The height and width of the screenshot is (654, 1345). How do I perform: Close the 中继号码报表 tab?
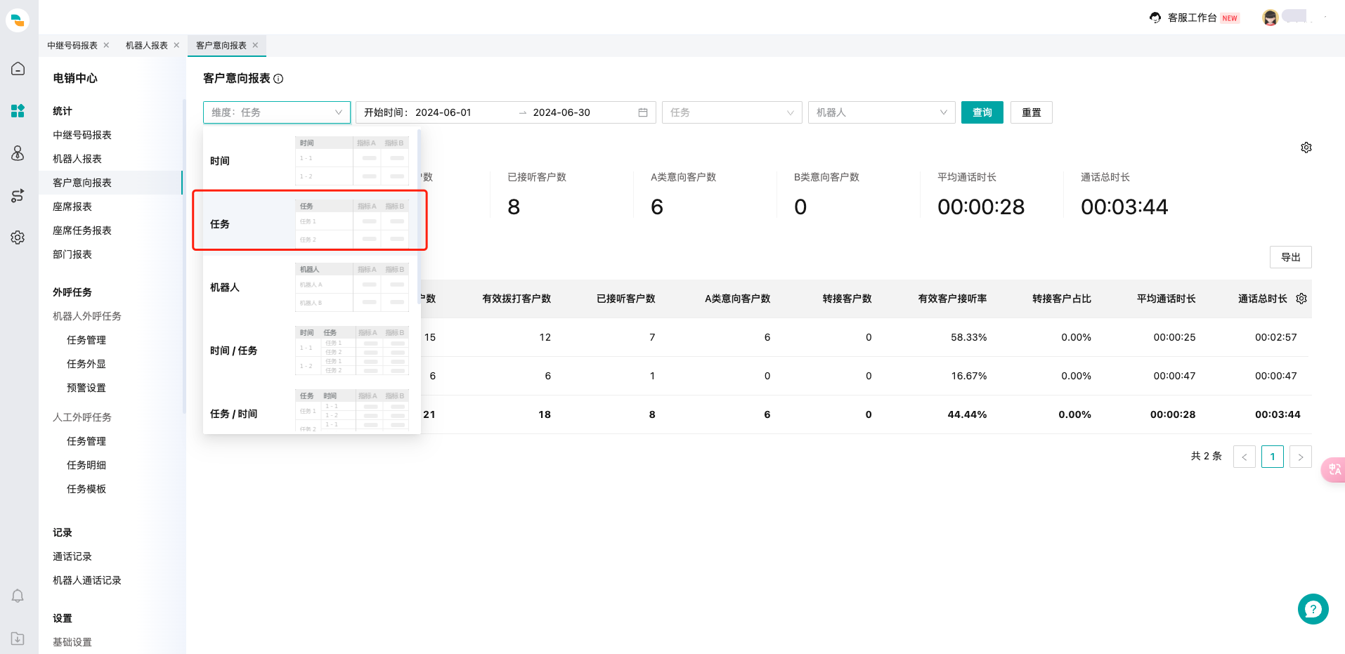tap(106, 45)
